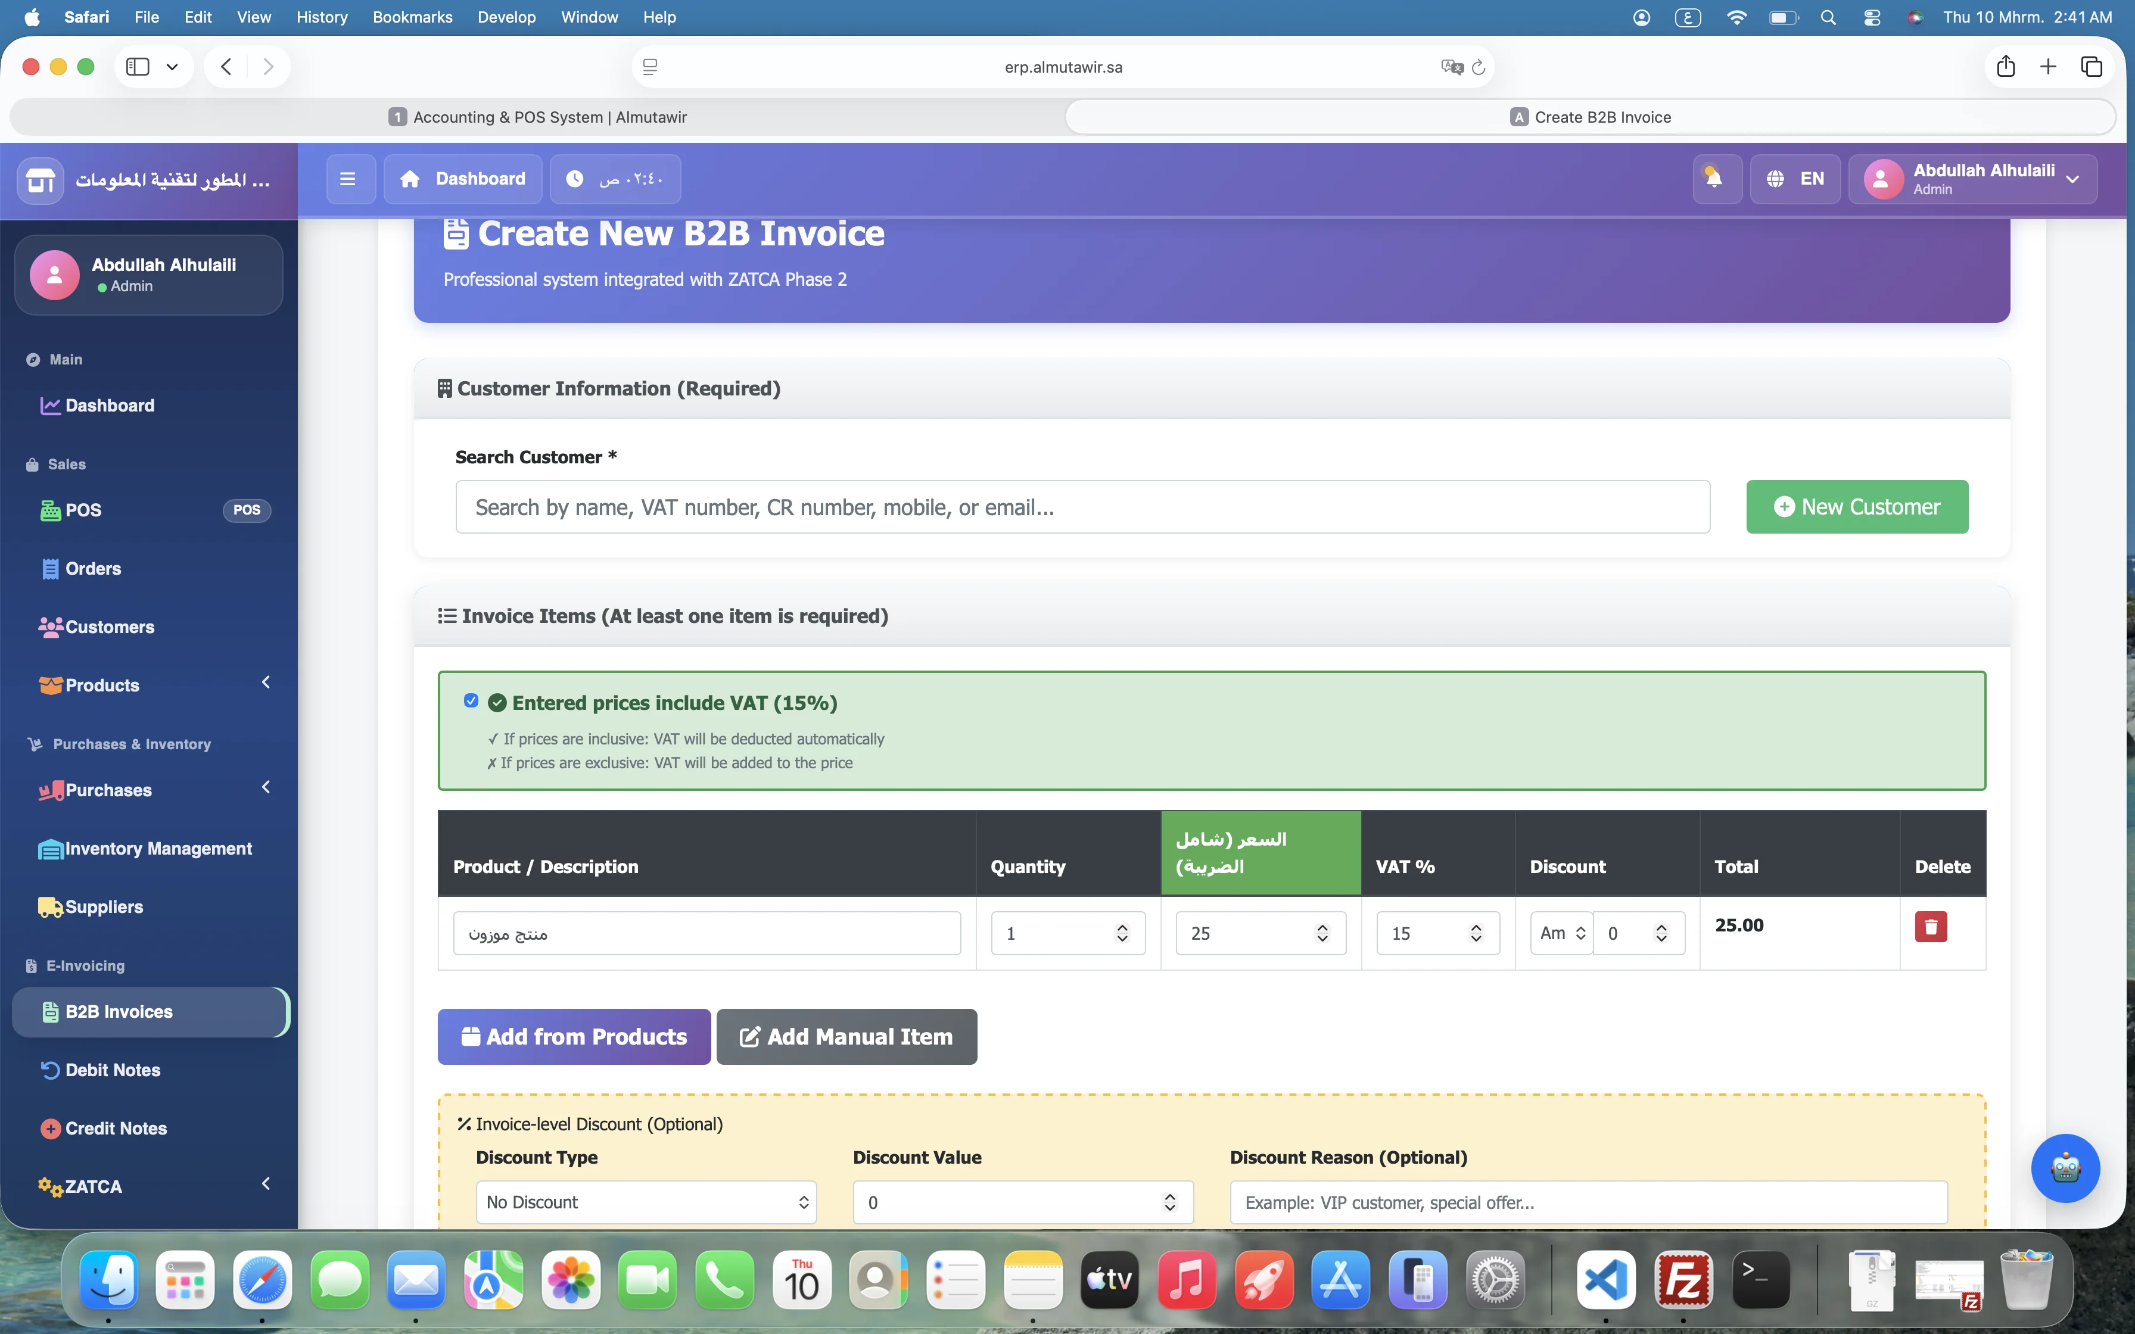Viewport: 2135px width, 1334px height.
Task: Open Spotlight search in the menu bar
Action: (1828, 18)
